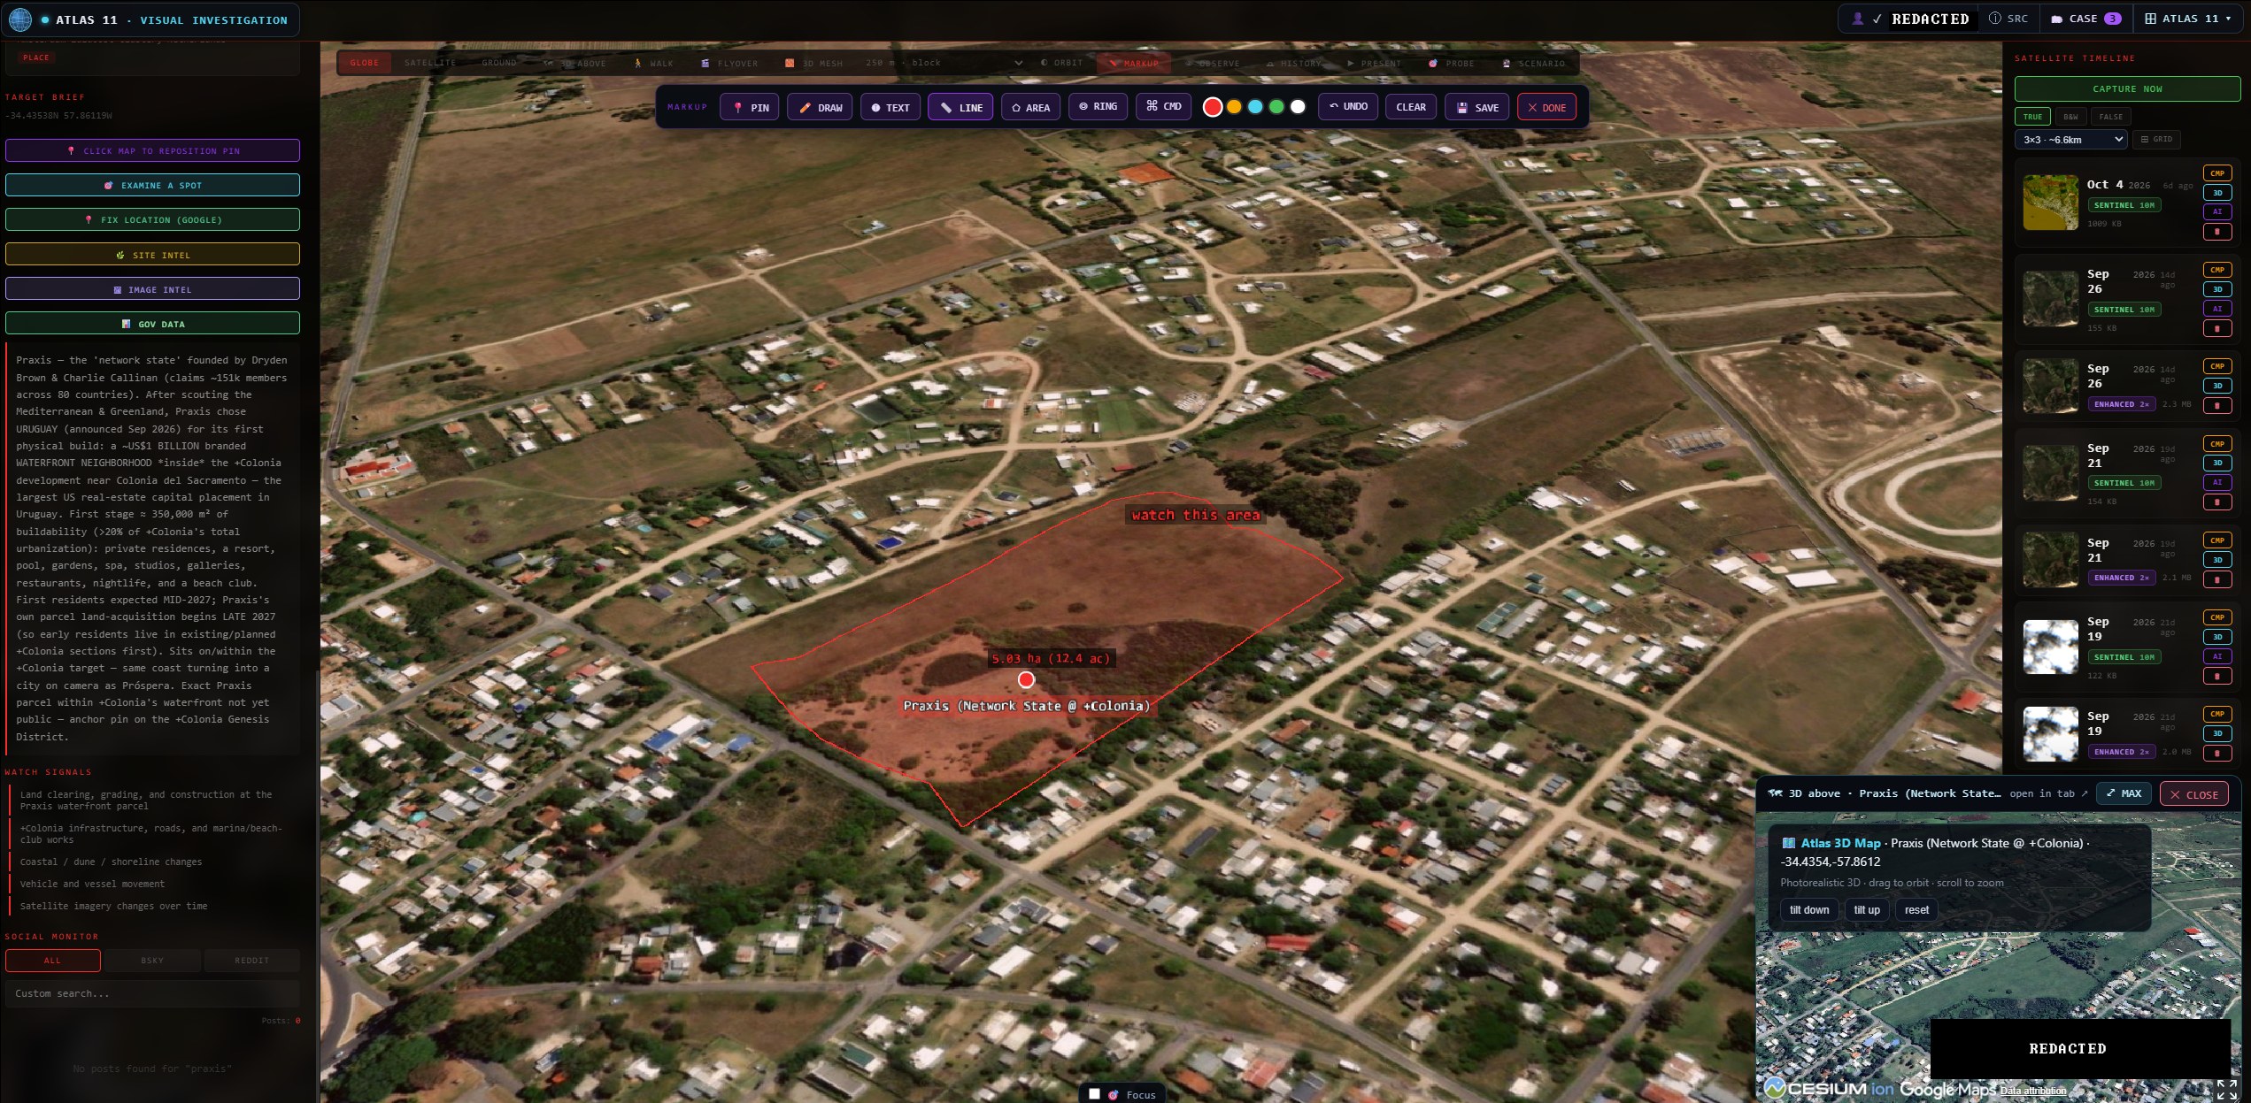
Task: Select the PIN markup tool
Action: (x=750, y=107)
